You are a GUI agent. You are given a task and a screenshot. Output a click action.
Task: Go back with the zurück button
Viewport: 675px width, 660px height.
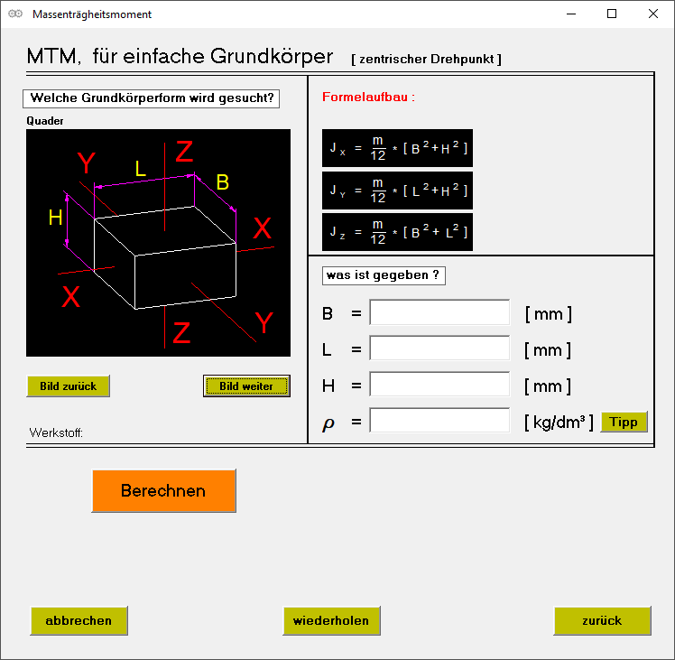coord(602,620)
